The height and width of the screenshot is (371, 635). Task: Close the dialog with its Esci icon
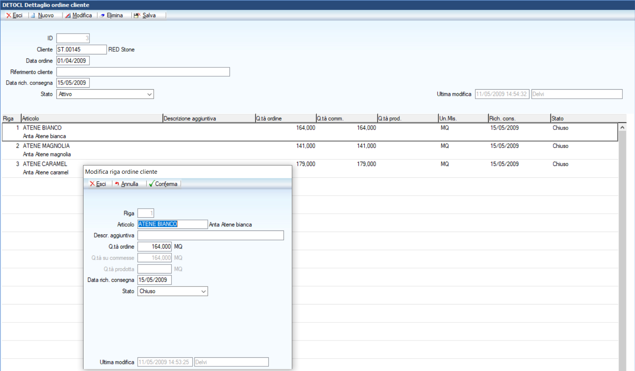tap(93, 184)
